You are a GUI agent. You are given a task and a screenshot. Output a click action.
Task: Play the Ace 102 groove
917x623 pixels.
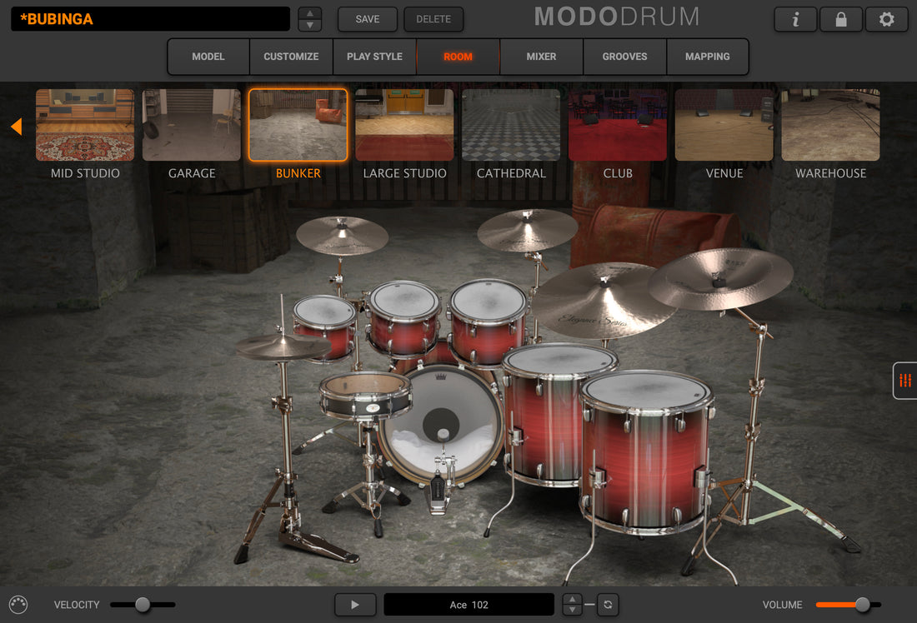(x=355, y=605)
